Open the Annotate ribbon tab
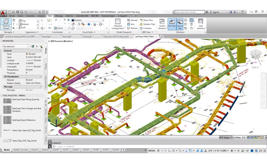The height and width of the screenshot is (163, 267). point(30,16)
